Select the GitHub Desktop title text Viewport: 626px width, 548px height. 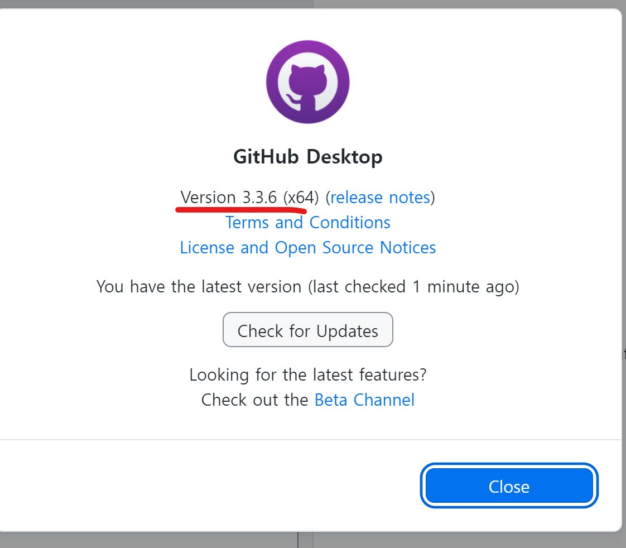(x=307, y=157)
